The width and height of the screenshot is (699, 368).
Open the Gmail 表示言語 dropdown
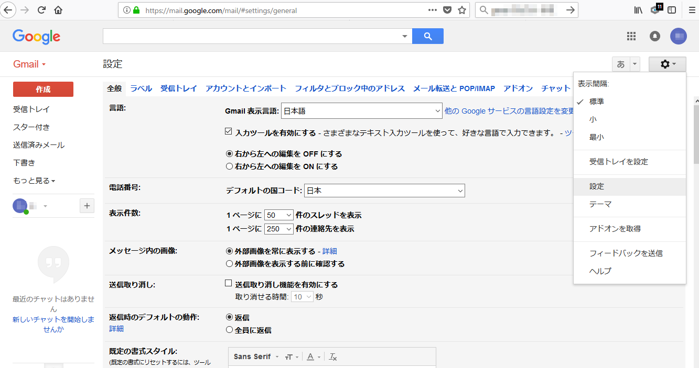pyautogui.click(x=362, y=111)
